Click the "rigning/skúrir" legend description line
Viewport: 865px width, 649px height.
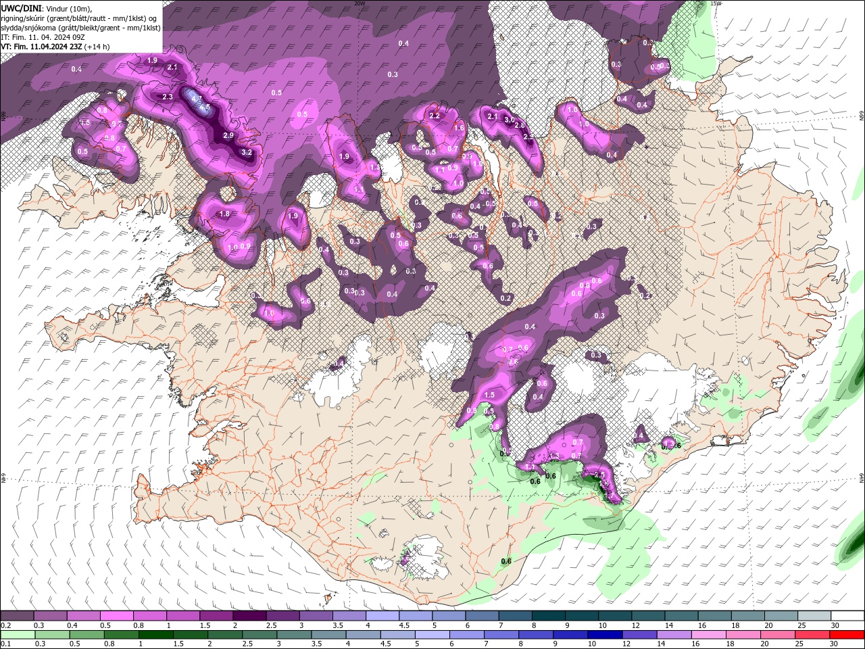point(79,18)
